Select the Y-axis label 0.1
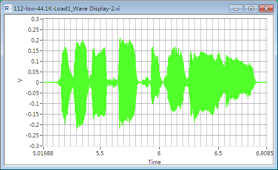This screenshot has height=170, width=278. [x=35, y=61]
